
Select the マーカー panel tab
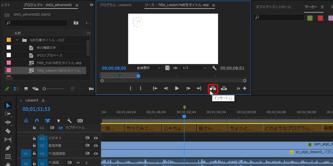pyautogui.click(x=311, y=7)
